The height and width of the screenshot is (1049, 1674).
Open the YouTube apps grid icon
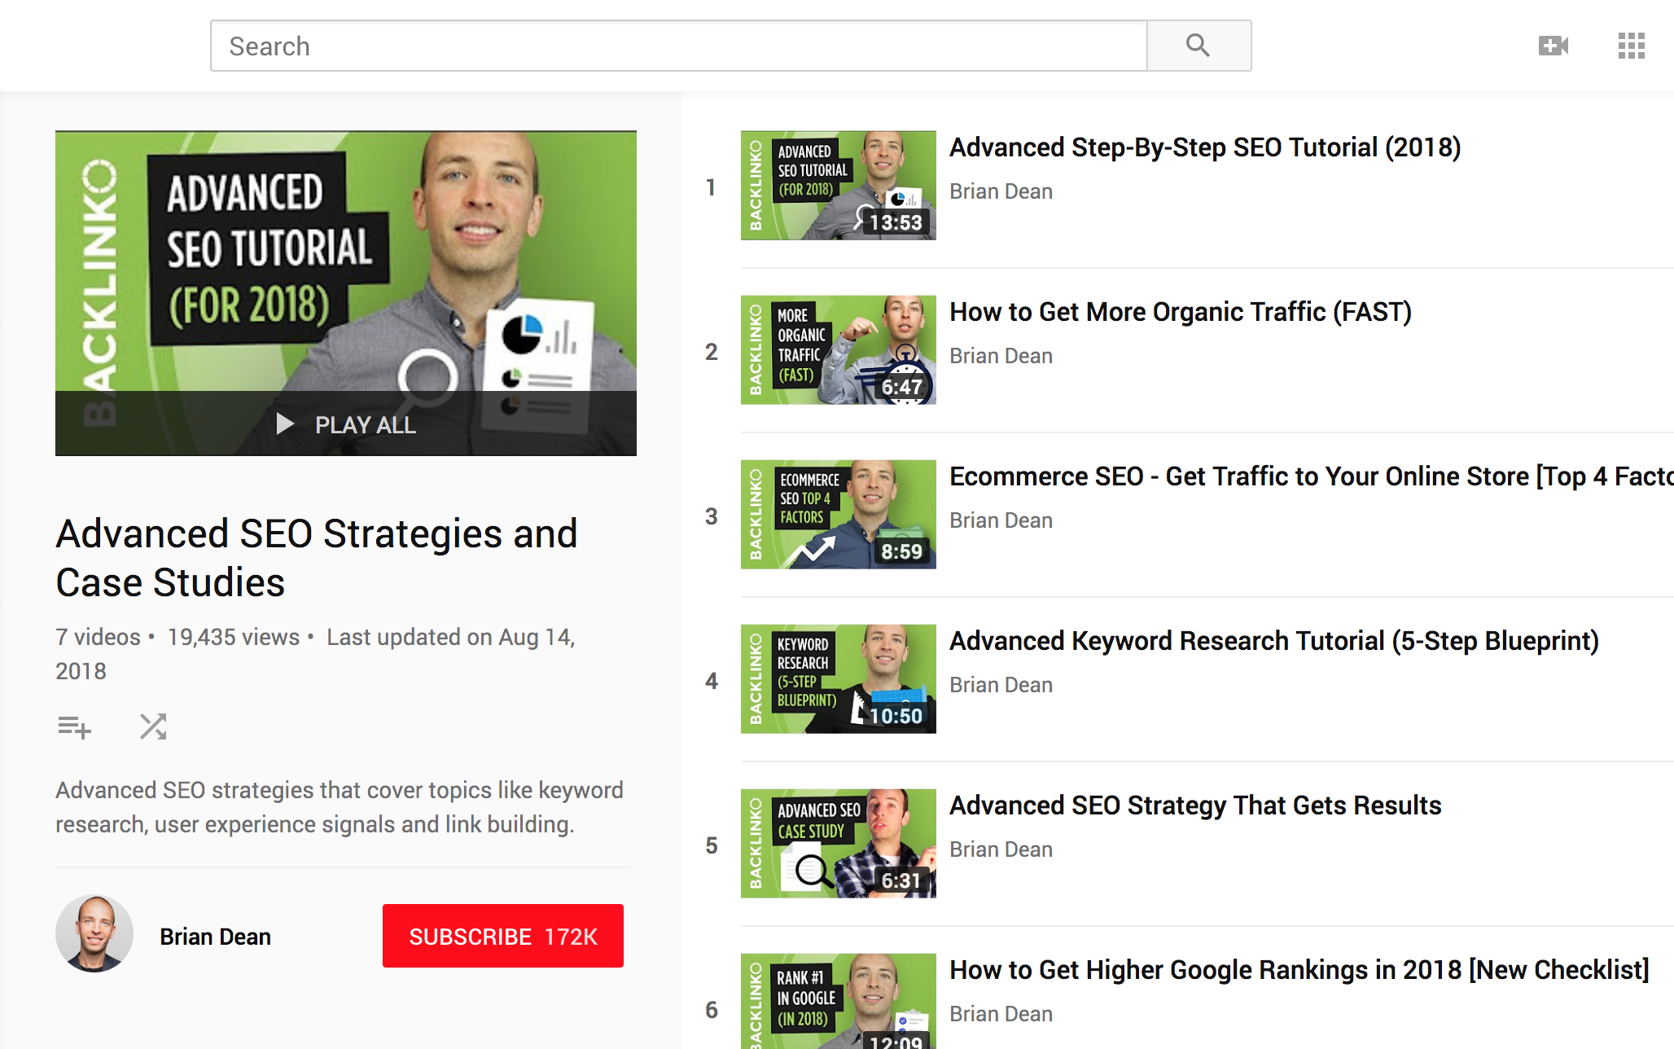(1631, 46)
